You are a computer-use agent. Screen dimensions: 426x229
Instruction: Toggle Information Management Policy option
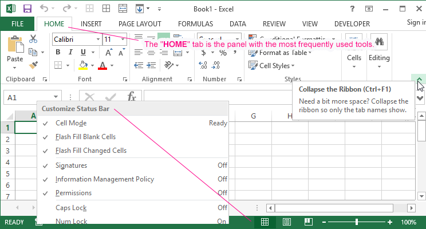[x=133, y=179]
